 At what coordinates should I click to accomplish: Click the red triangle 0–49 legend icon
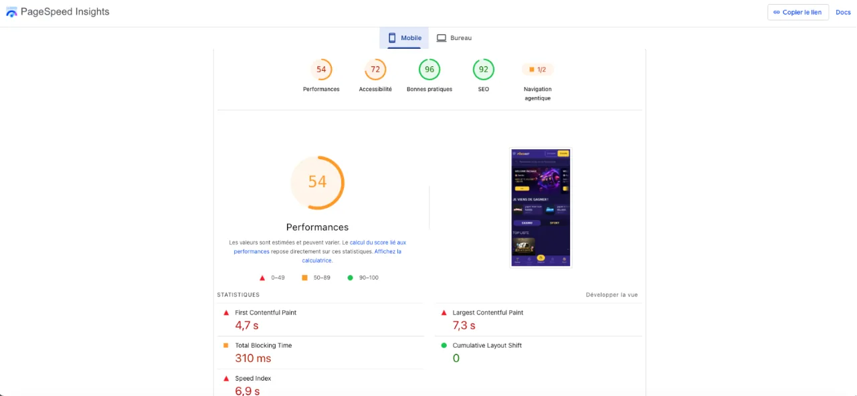coord(262,278)
